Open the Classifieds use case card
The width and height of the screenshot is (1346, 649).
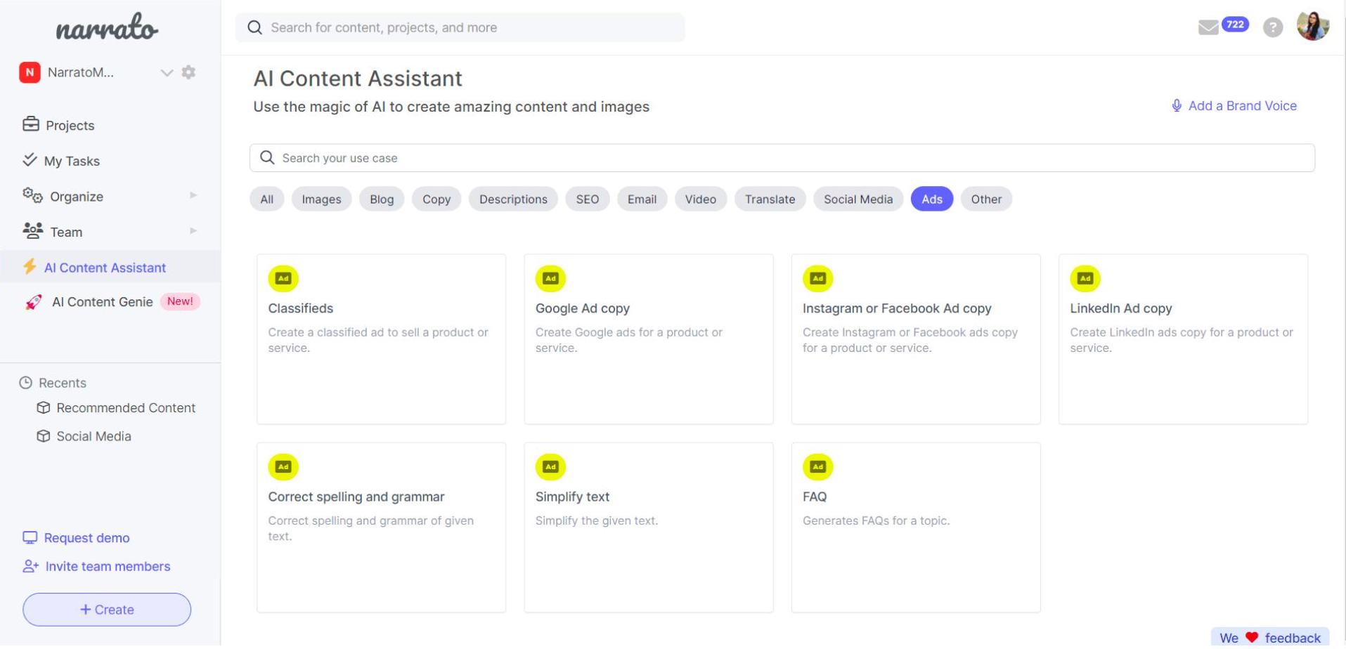coord(381,340)
